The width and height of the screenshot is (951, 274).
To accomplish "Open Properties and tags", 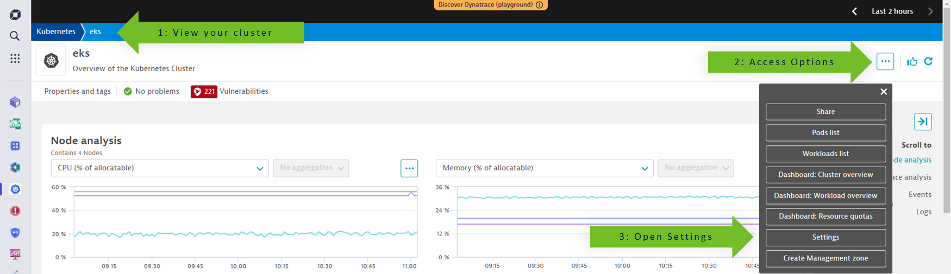I will [x=77, y=91].
